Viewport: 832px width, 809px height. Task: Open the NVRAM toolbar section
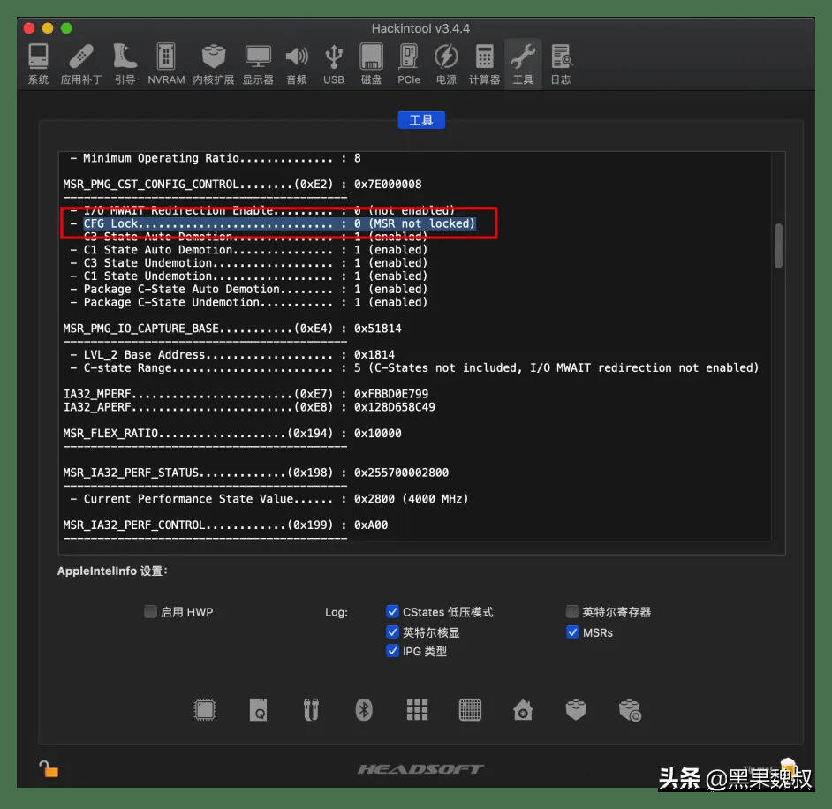tap(166, 64)
